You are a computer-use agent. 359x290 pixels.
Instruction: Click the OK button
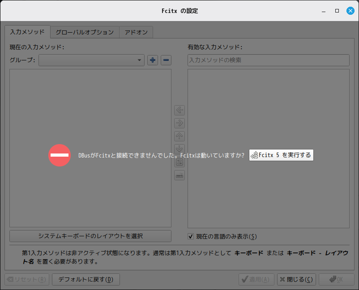336,279
